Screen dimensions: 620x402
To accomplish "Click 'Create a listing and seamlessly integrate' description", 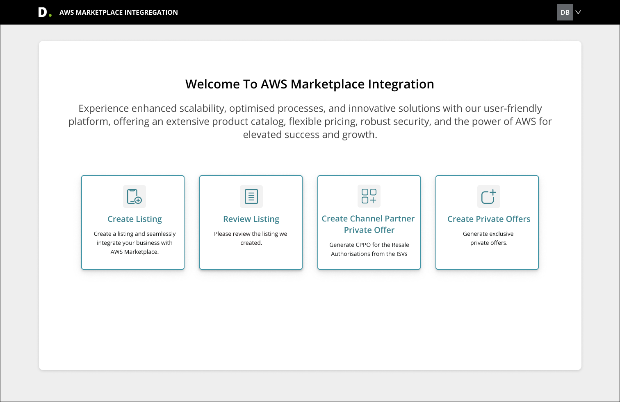I will (x=134, y=243).
